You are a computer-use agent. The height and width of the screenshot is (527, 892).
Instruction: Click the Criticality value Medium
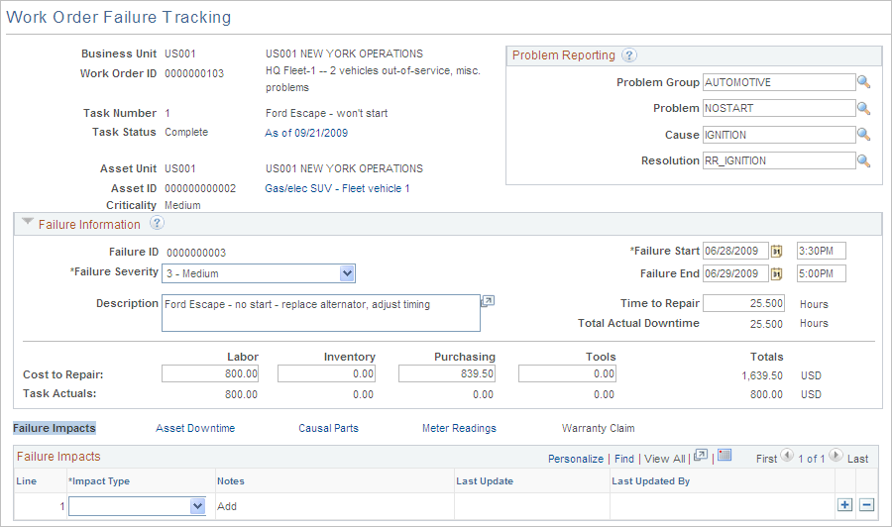pos(182,205)
